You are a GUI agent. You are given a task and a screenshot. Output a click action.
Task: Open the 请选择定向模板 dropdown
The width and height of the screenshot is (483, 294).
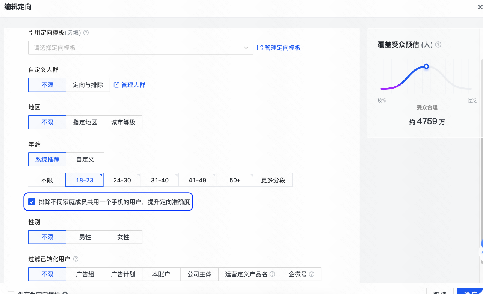[x=140, y=48]
